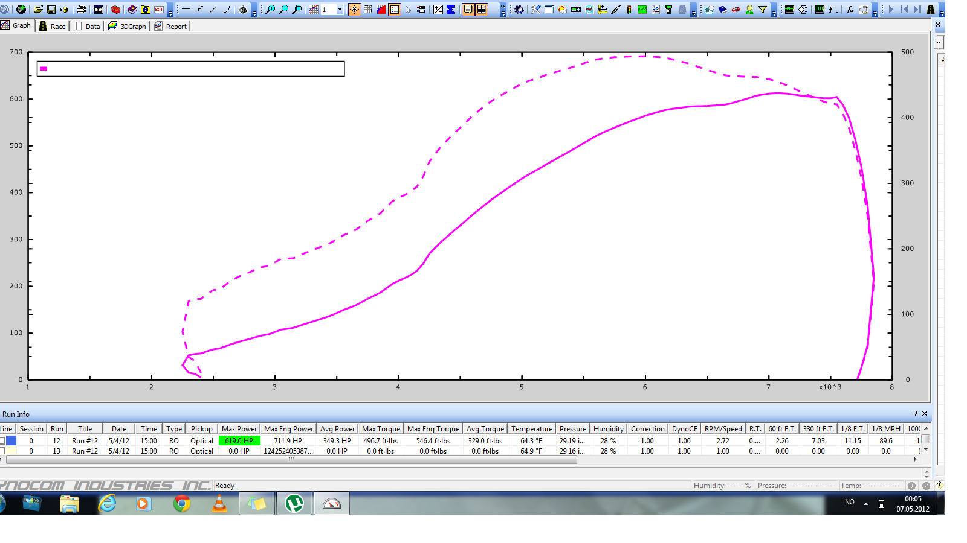Activate the crosshair tracking tool
The width and height of the screenshot is (967, 543).
click(x=354, y=9)
